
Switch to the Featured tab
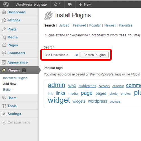(x=80, y=25)
